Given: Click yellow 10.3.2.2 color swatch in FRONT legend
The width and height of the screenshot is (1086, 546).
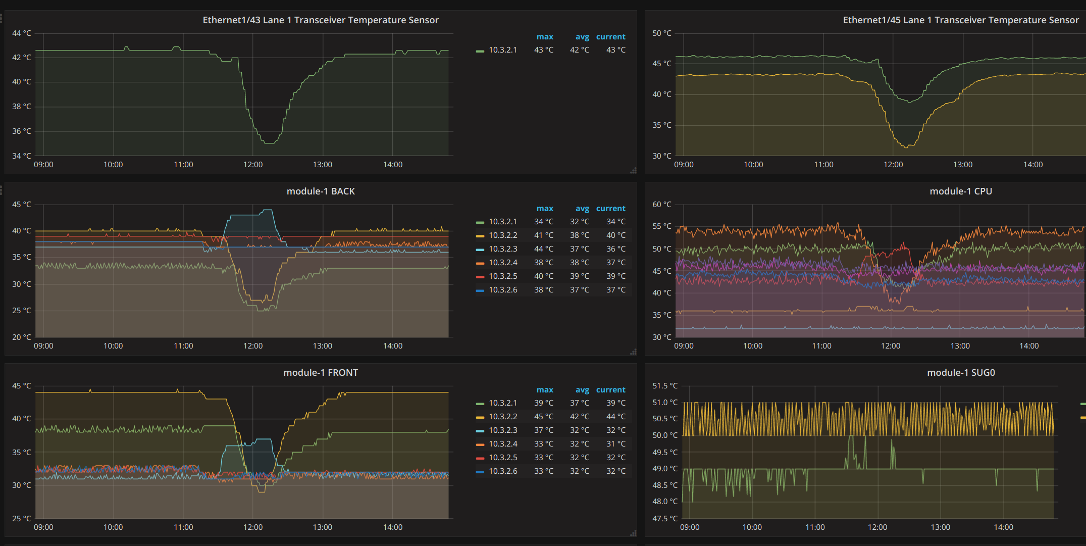Looking at the screenshot, I should point(480,417).
